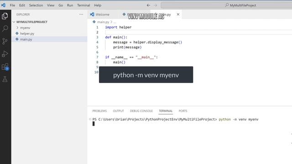Switch to the PROBLEMS panel tab

(x=99, y=111)
